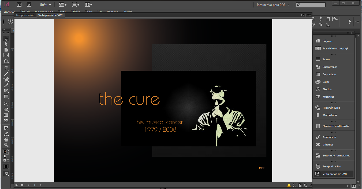Select the Pen tool

coord(6,80)
